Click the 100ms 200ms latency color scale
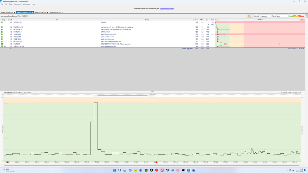Screen dimensions: 308x173 [x=297, y=16]
